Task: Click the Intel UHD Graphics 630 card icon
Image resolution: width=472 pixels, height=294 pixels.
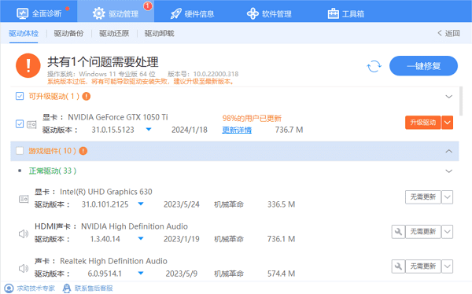Action: tap(24, 199)
